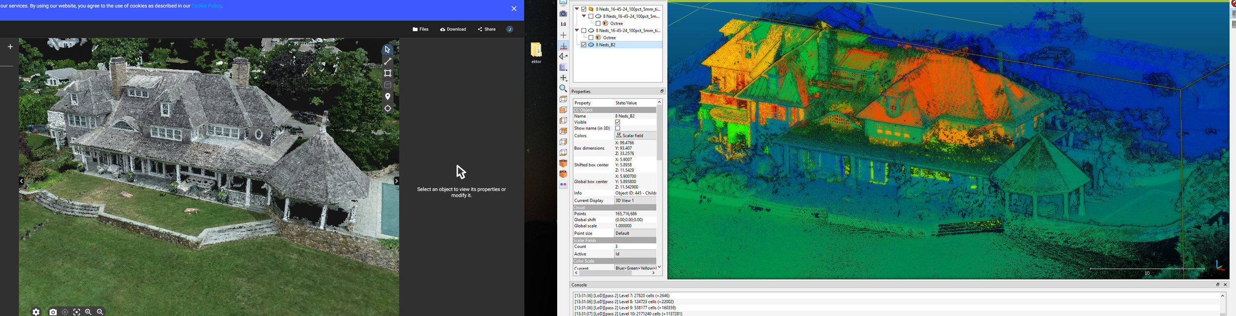Click the Share button
Screen dimensions: 1236x316
[486, 30]
